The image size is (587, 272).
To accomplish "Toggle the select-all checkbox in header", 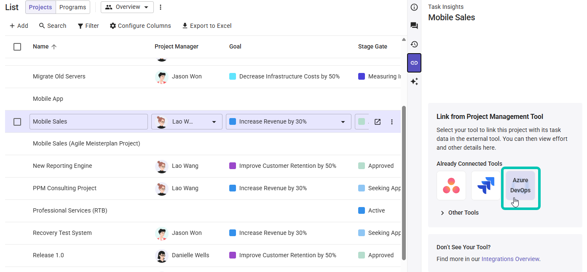I will [x=17, y=47].
